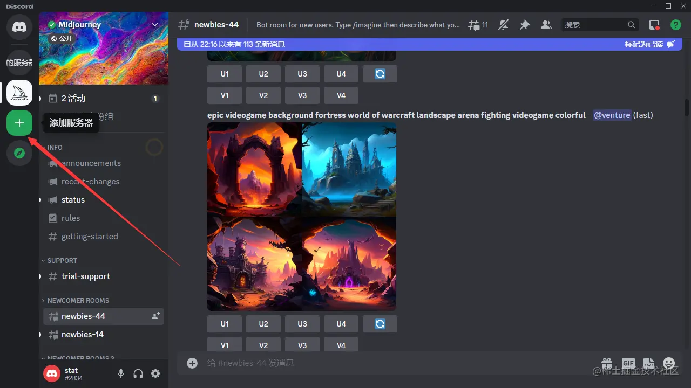Click V4 below the fortress images
Screen dimensions: 691x388
pyautogui.click(x=341, y=344)
